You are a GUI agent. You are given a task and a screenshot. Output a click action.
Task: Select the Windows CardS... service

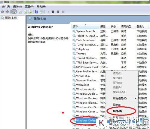87,107
